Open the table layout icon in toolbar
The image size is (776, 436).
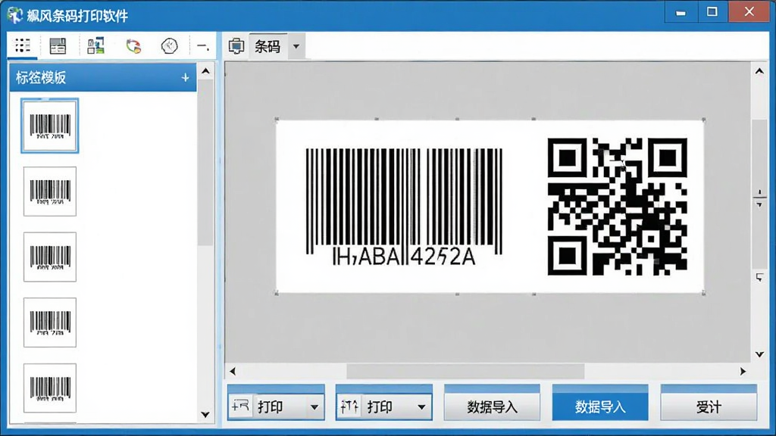[x=58, y=46]
